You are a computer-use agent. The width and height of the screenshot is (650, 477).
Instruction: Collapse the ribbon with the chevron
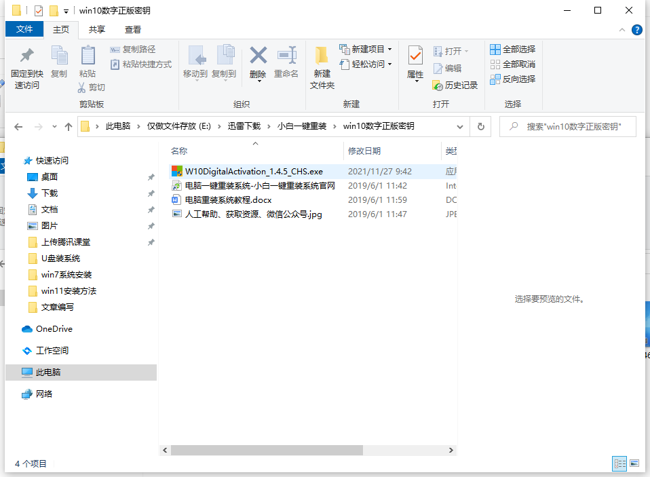[622, 30]
